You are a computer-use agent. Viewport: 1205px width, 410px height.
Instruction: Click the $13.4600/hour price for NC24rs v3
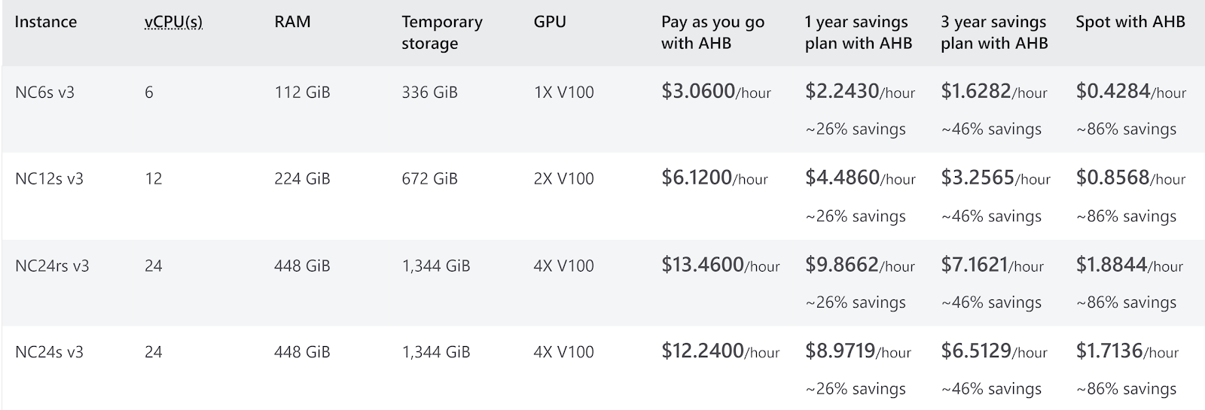pyautogui.click(x=721, y=266)
